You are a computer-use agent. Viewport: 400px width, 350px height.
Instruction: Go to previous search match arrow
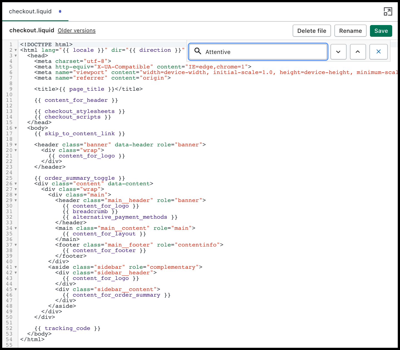[x=358, y=52]
